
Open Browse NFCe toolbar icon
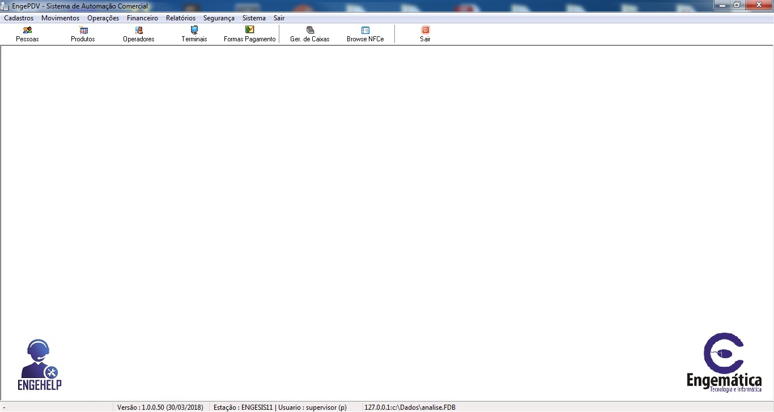click(x=365, y=34)
